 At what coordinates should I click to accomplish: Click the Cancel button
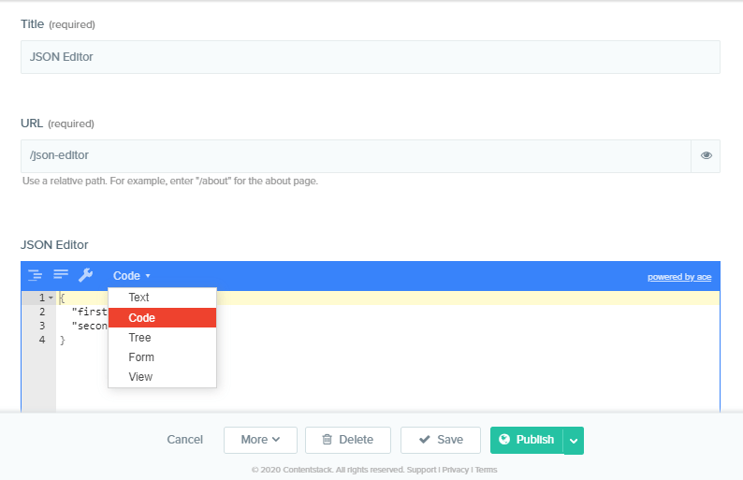pyautogui.click(x=184, y=440)
